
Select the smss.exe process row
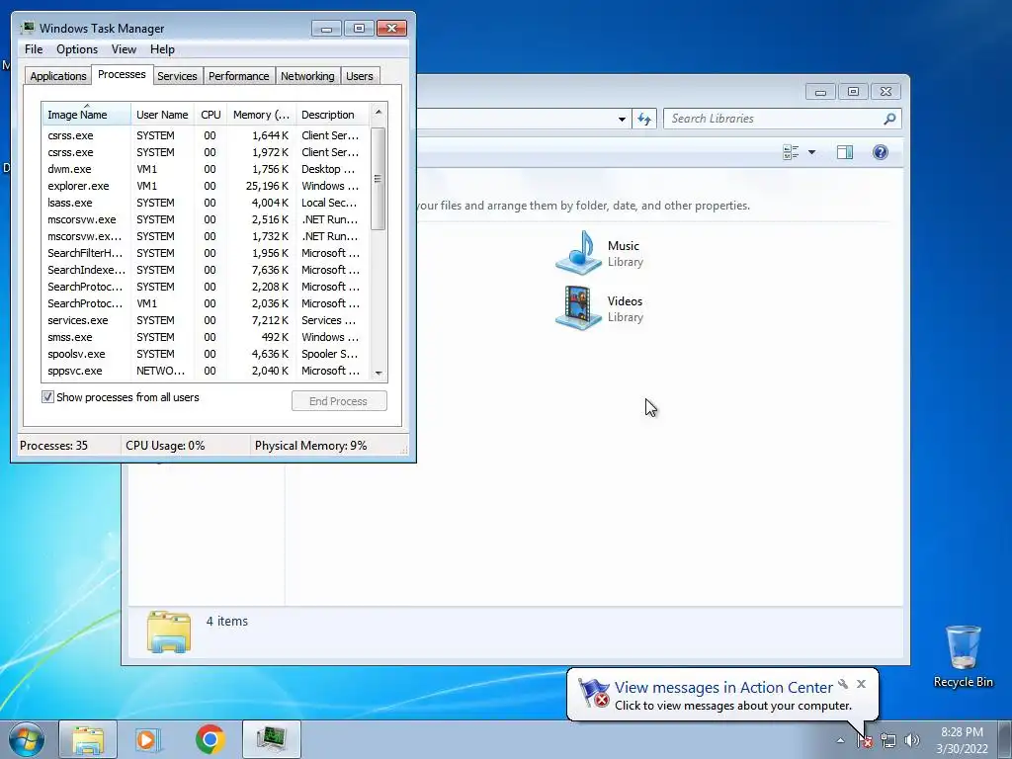tap(207, 337)
